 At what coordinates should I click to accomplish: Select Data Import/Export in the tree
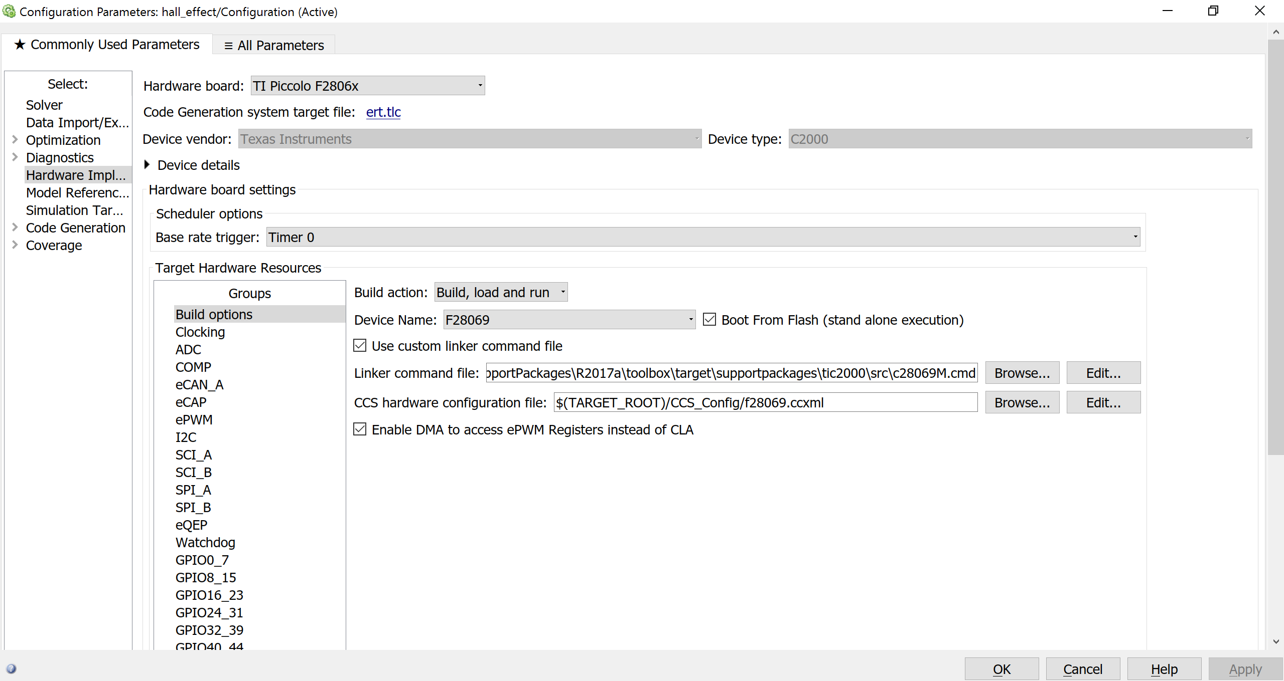pos(77,122)
